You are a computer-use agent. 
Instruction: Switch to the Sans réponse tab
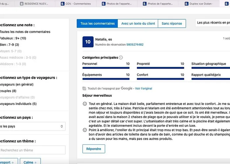click(x=172, y=24)
